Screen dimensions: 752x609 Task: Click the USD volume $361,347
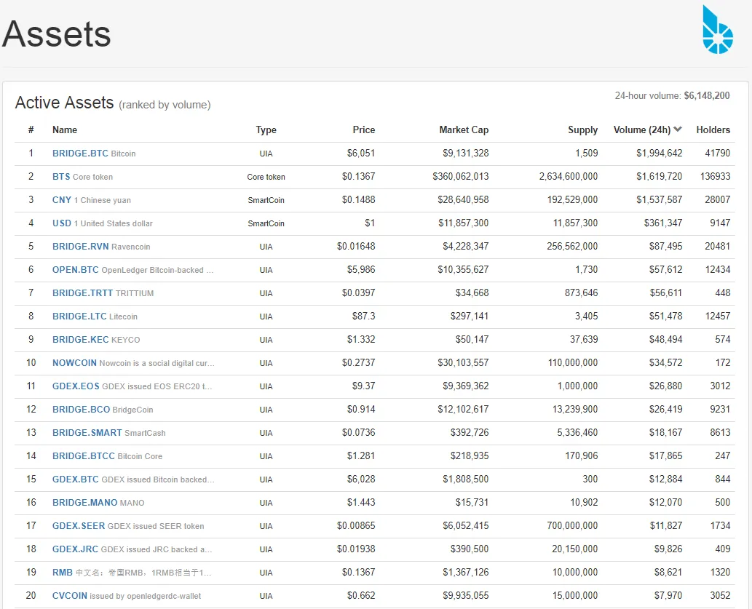coord(662,223)
